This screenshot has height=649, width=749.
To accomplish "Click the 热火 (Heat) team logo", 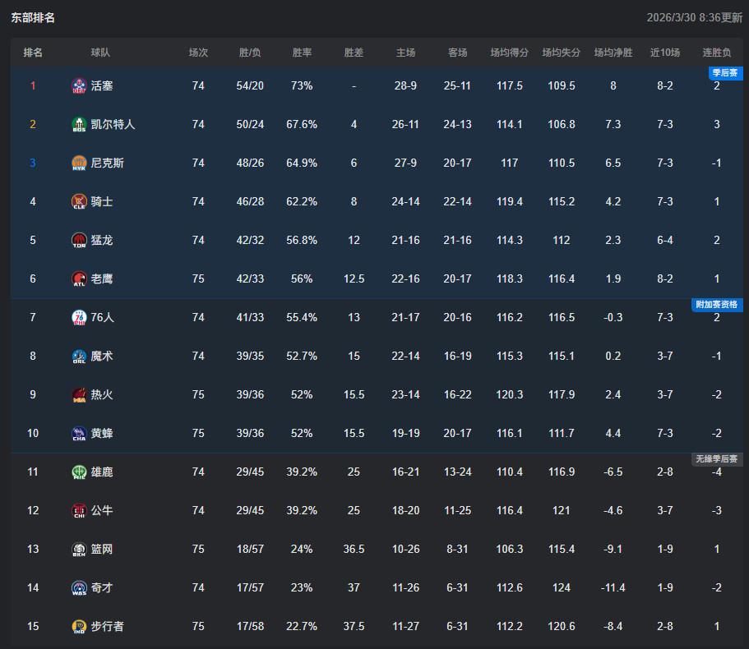I will click(79, 394).
